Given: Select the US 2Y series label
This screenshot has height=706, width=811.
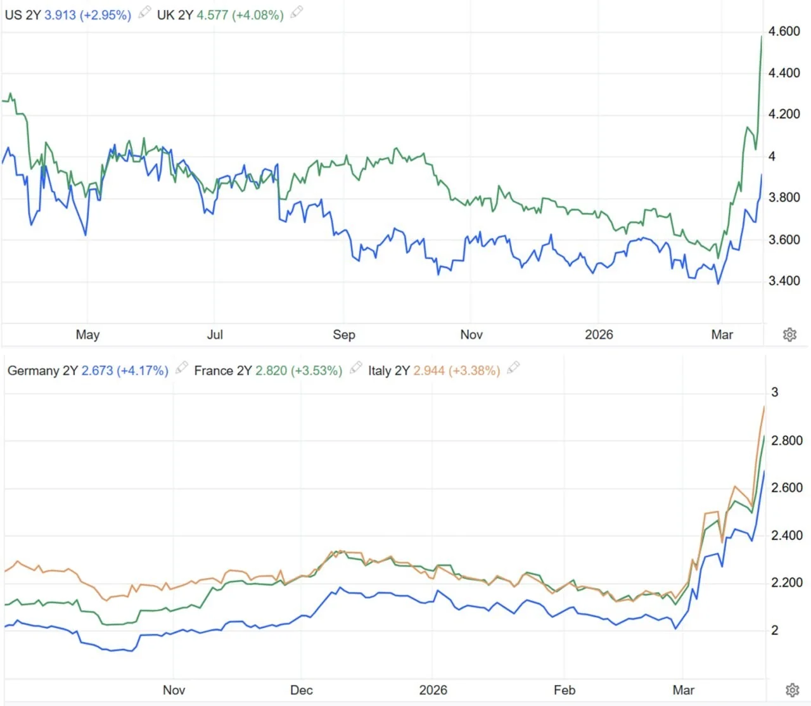Looking at the screenshot, I should 23,15.
